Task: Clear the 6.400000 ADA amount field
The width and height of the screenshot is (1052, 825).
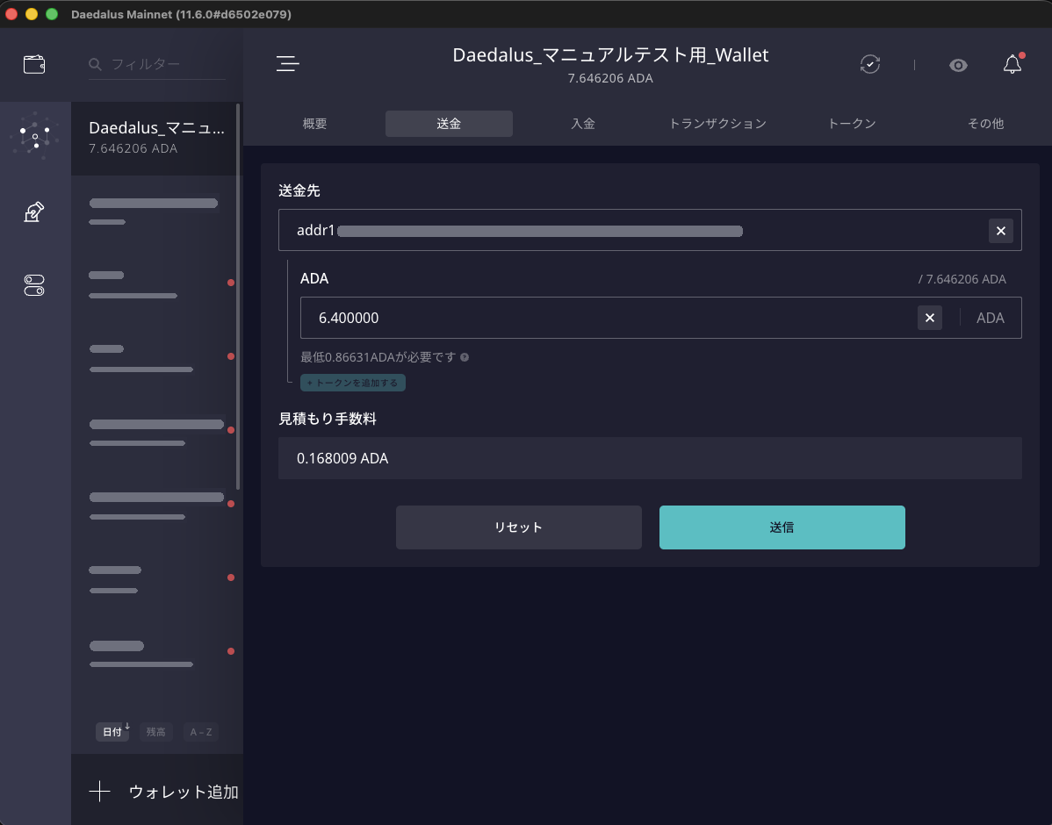Action: 929,318
